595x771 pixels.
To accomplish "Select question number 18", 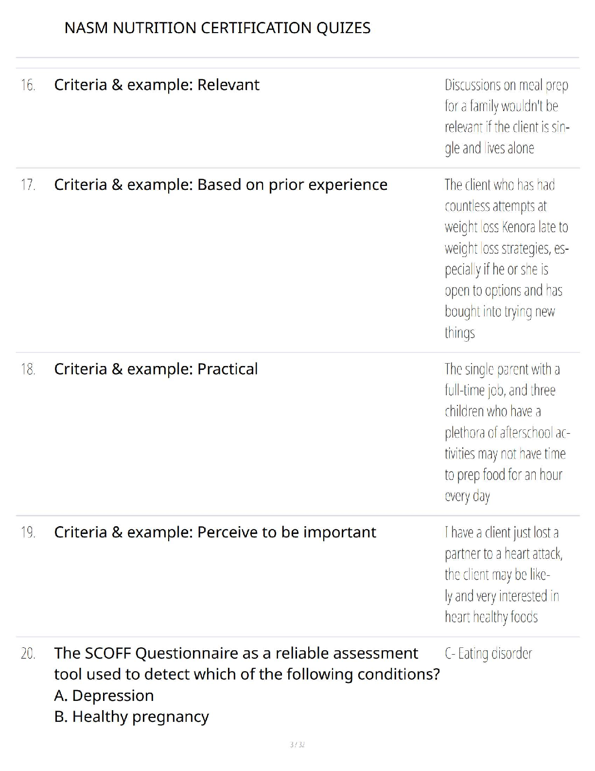I will 28,369.
